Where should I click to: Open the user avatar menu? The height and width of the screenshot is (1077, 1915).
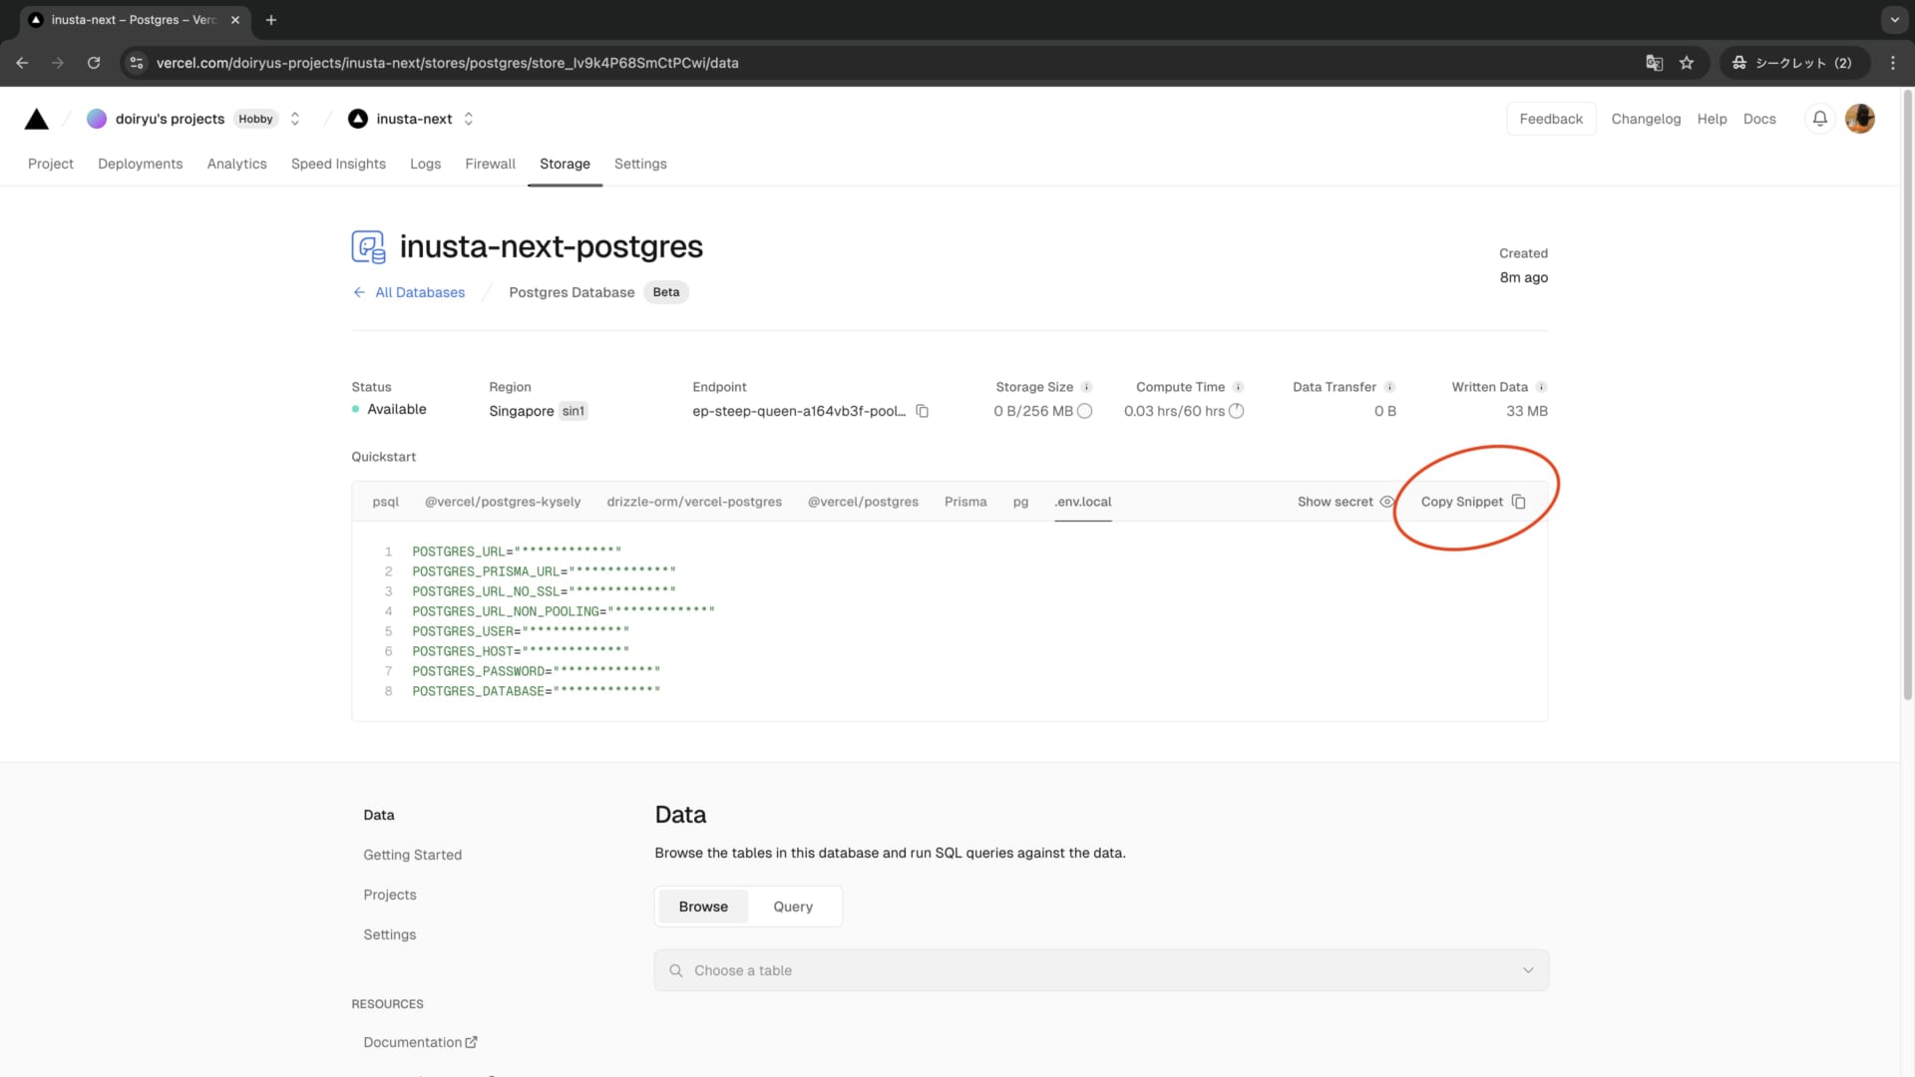(x=1860, y=119)
